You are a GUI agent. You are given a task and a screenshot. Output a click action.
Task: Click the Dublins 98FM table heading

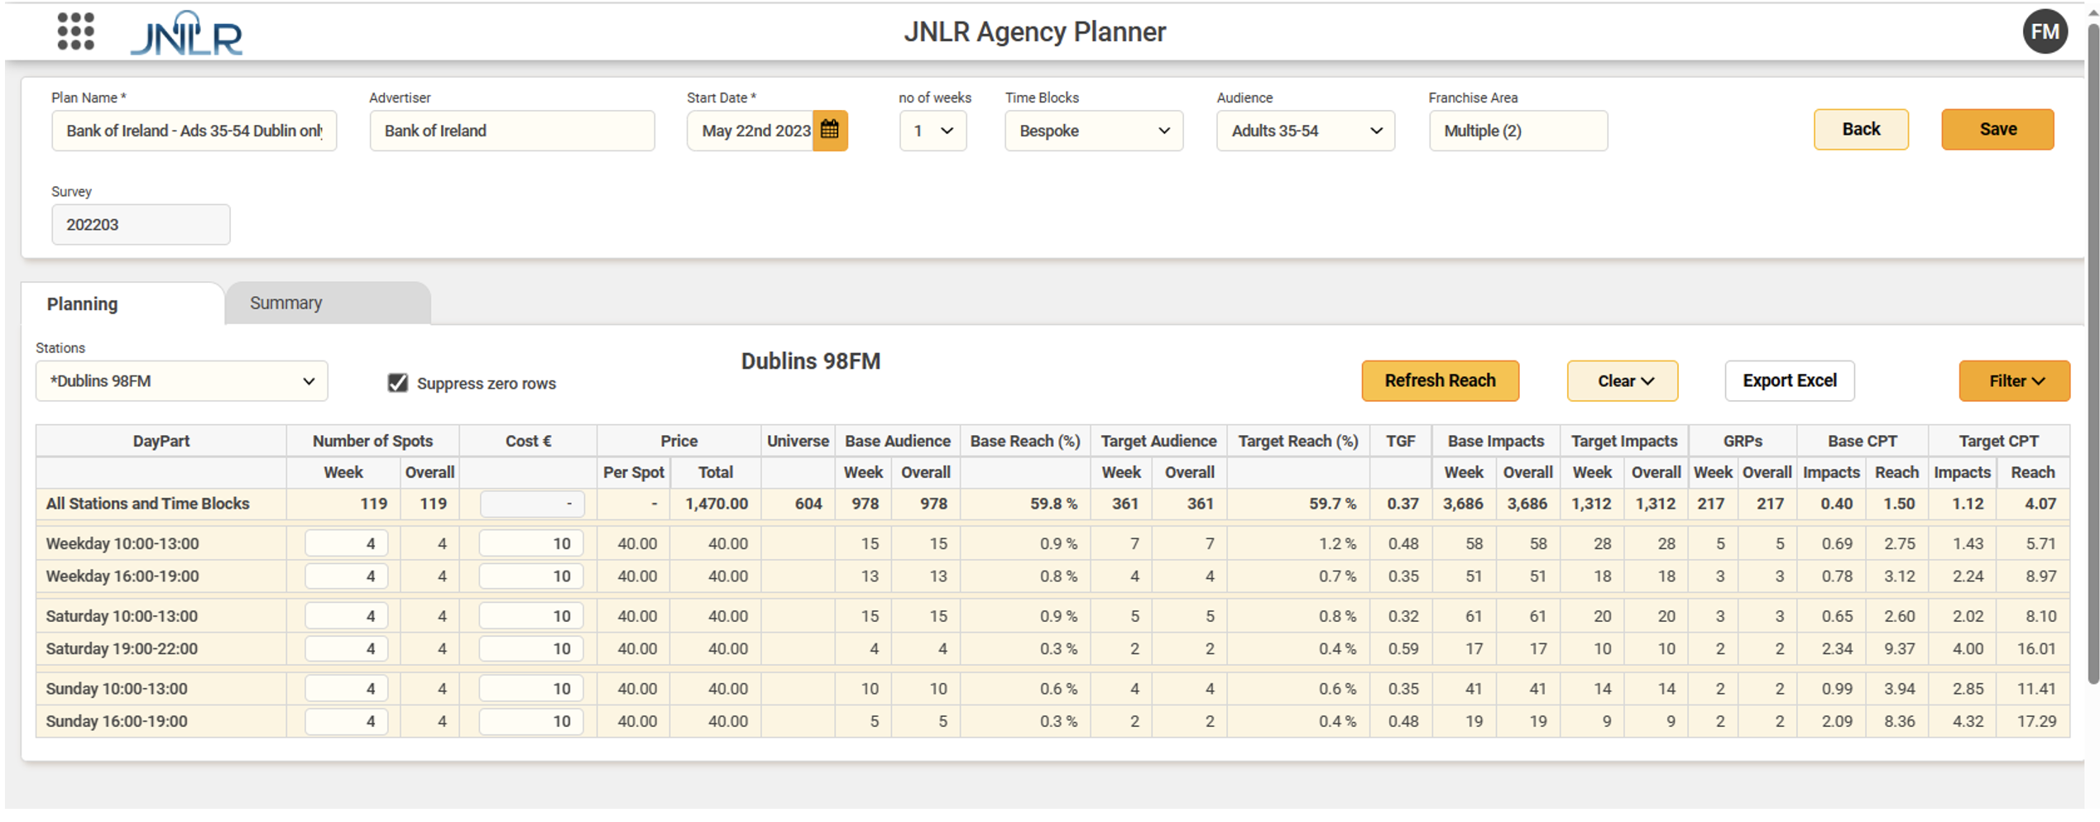coord(810,361)
